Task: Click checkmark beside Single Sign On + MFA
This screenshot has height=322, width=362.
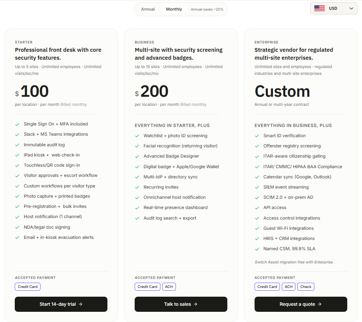Action: tap(17, 124)
